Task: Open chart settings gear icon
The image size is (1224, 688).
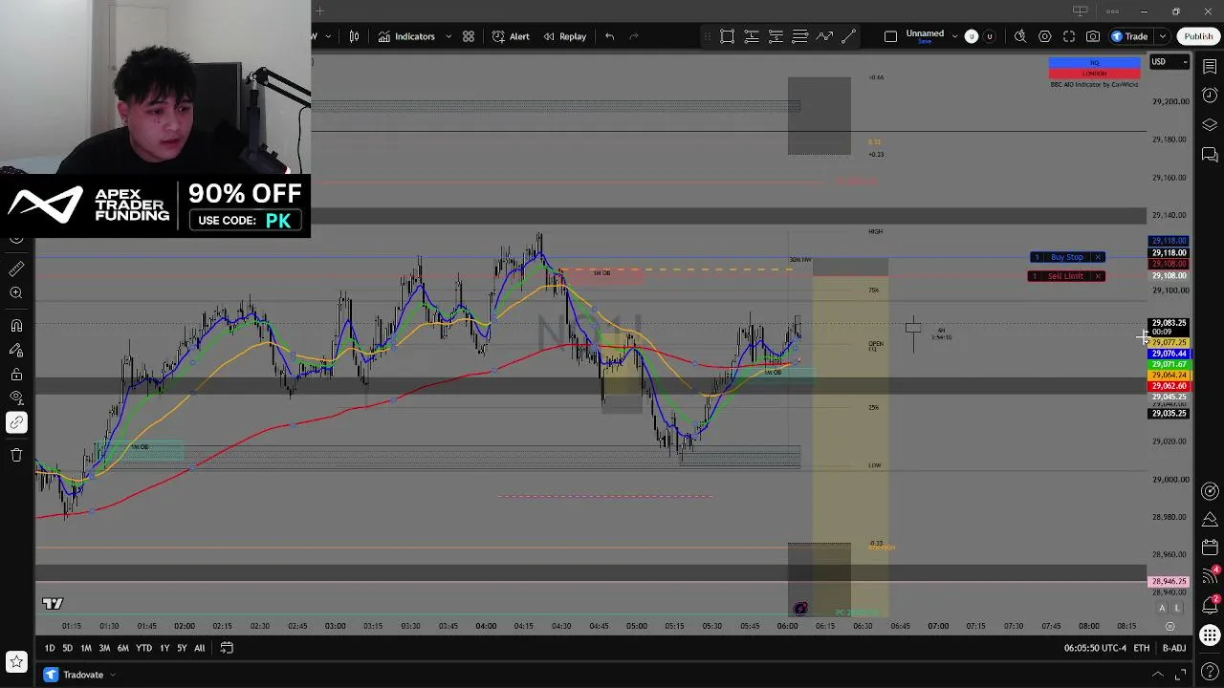Action: click(1044, 36)
